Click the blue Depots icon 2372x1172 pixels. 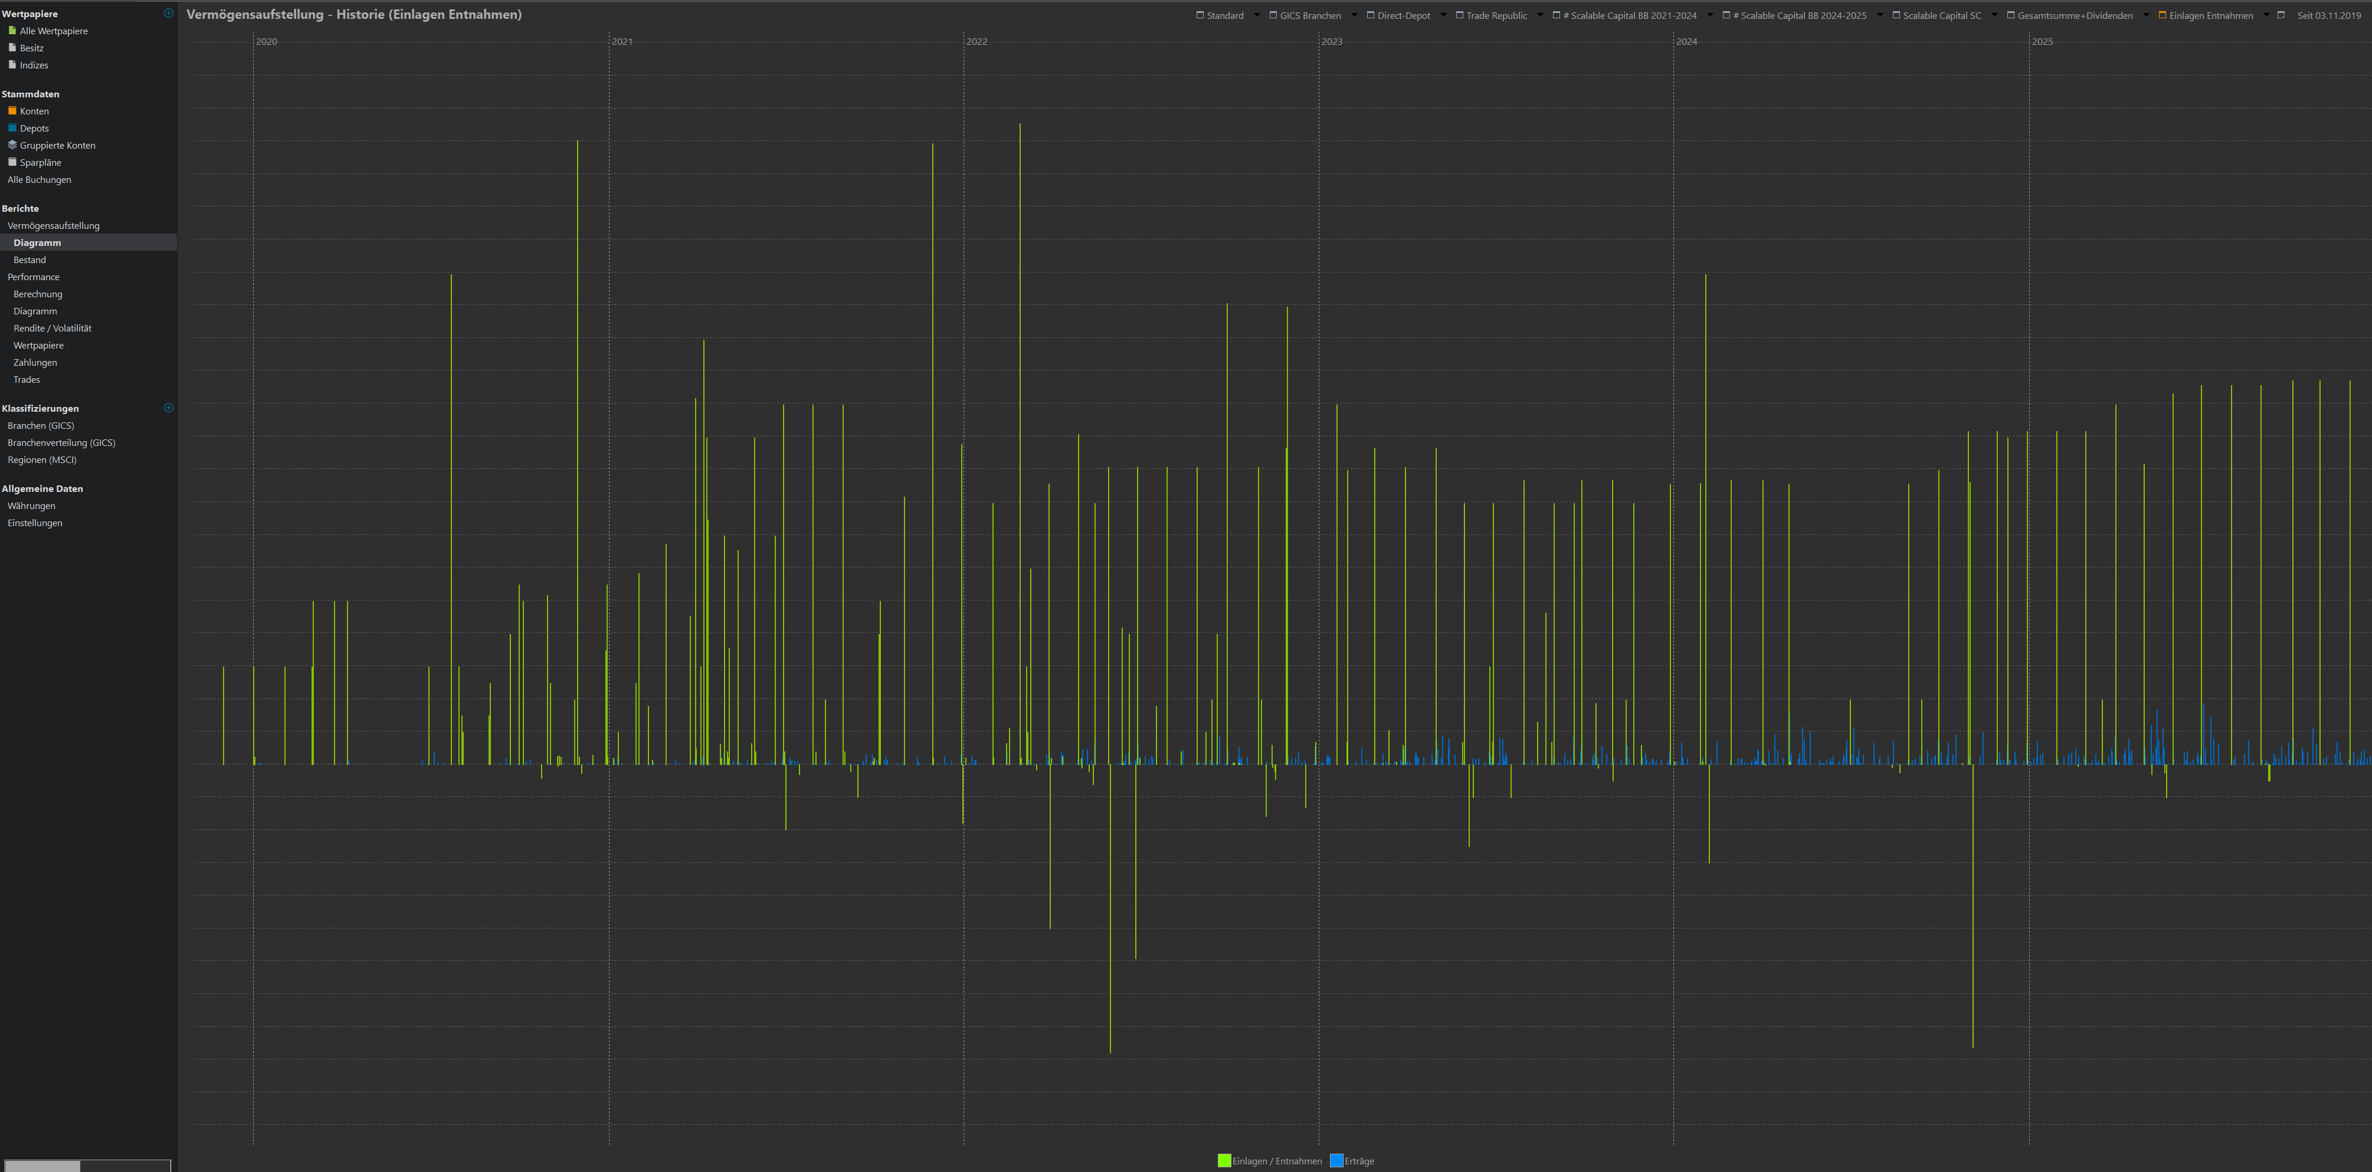(12, 128)
